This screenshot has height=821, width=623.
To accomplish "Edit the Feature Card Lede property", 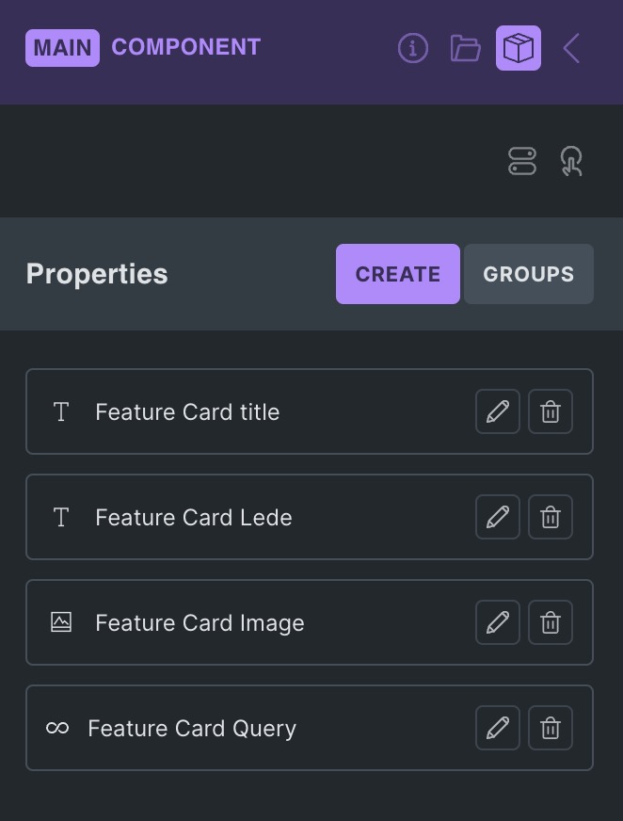I will [497, 517].
